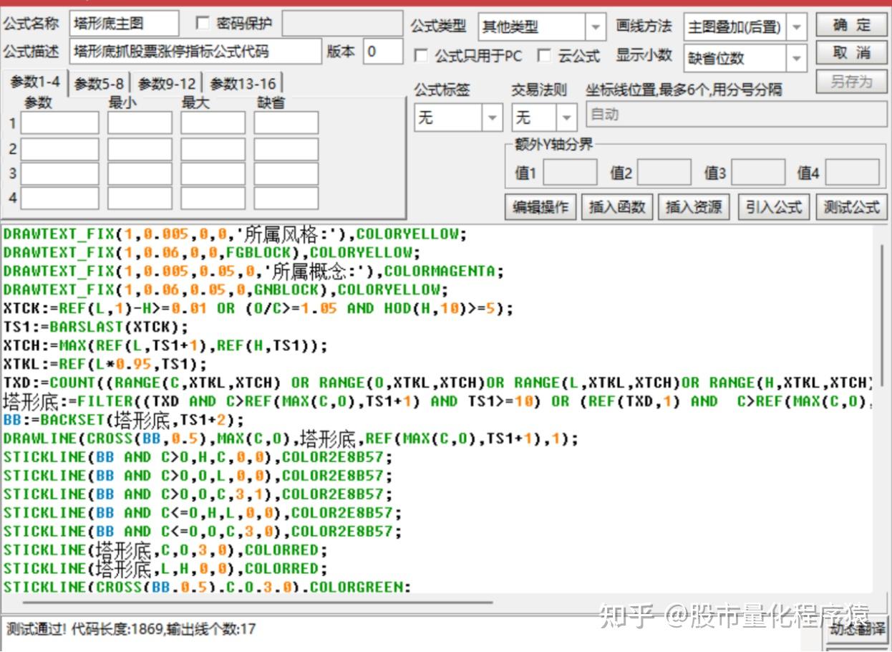Click parameter row 4 name field
This screenshot has width=892, height=652.
click(59, 198)
